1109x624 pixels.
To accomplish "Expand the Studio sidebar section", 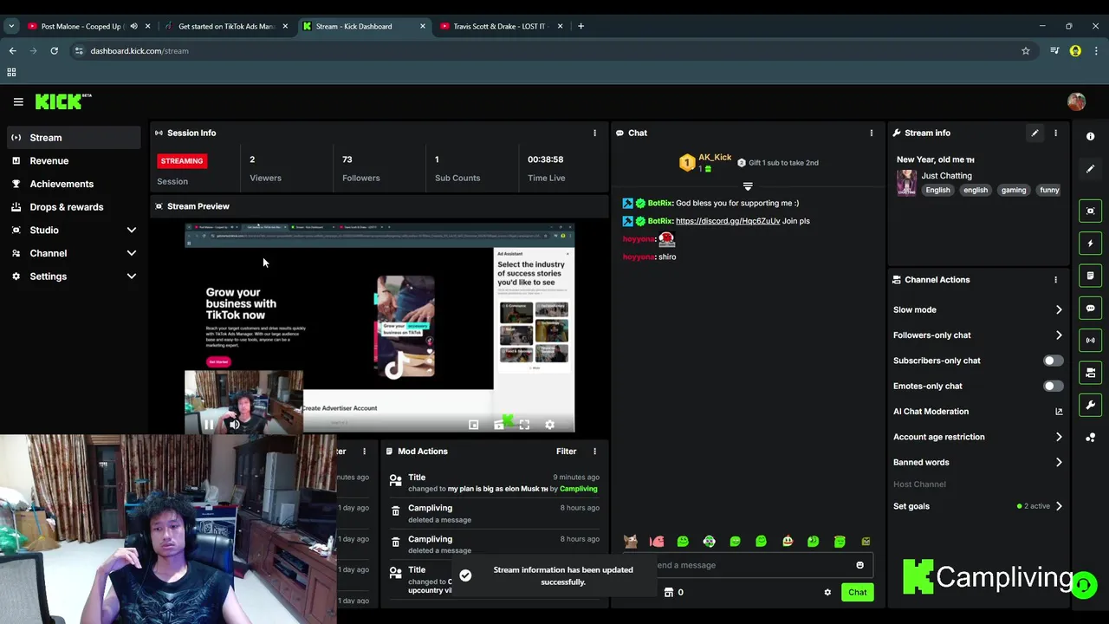I will point(74,231).
